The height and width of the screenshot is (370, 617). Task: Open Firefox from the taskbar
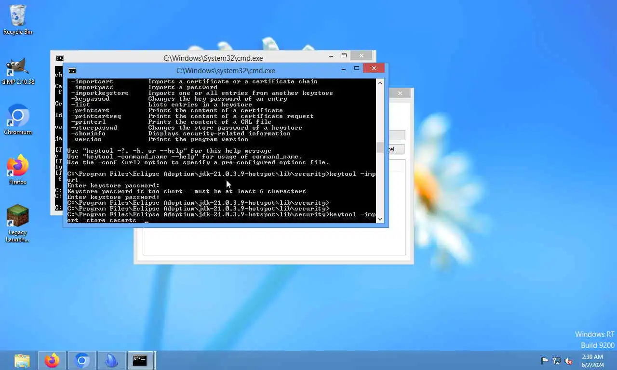52,360
